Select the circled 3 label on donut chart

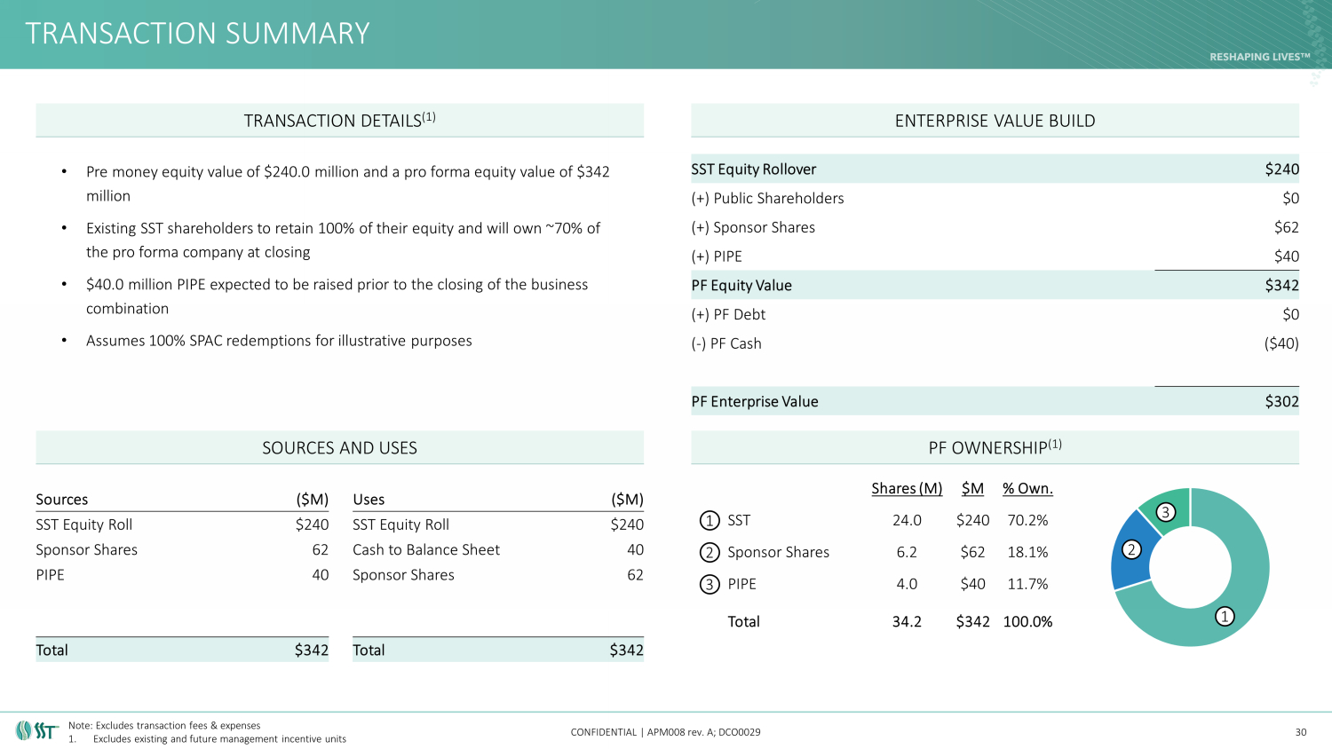click(1166, 512)
